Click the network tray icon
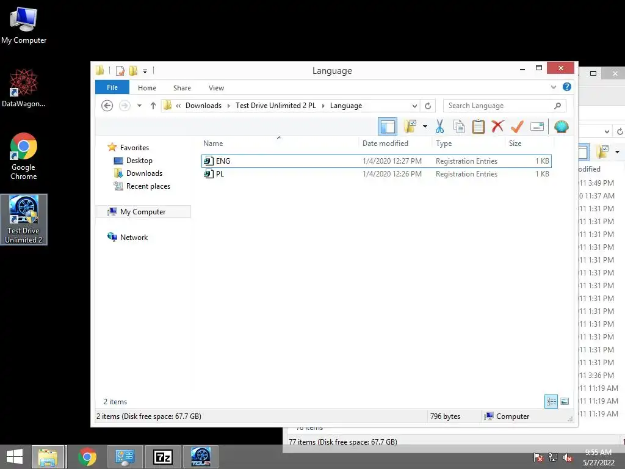The image size is (625, 469). click(x=553, y=457)
